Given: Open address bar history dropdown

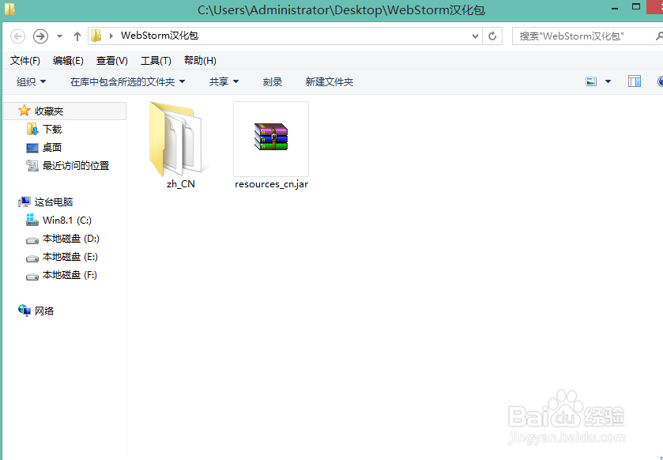Looking at the screenshot, I should tap(475, 36).
